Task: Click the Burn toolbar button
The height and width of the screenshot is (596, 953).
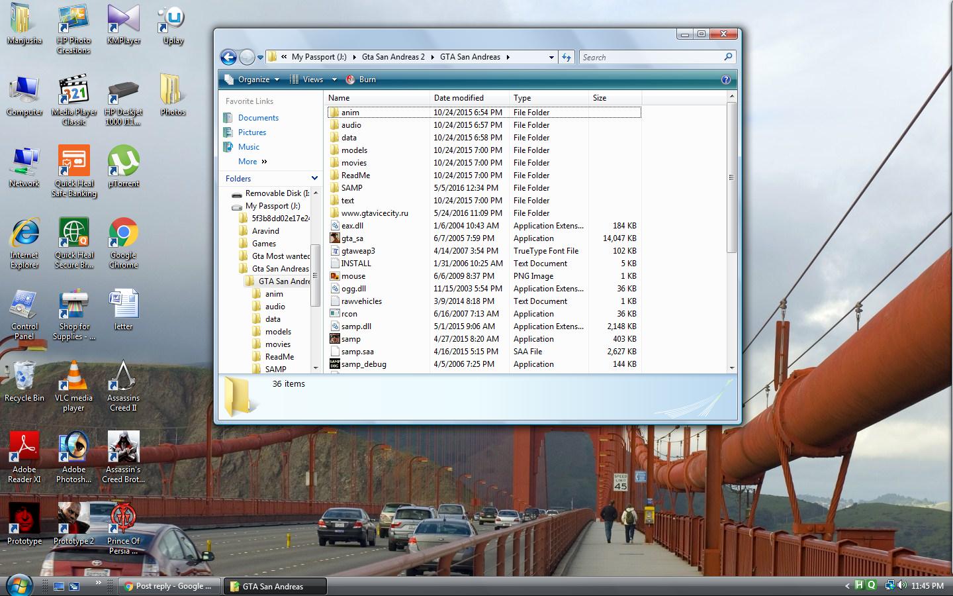Action: click(361, 79)
